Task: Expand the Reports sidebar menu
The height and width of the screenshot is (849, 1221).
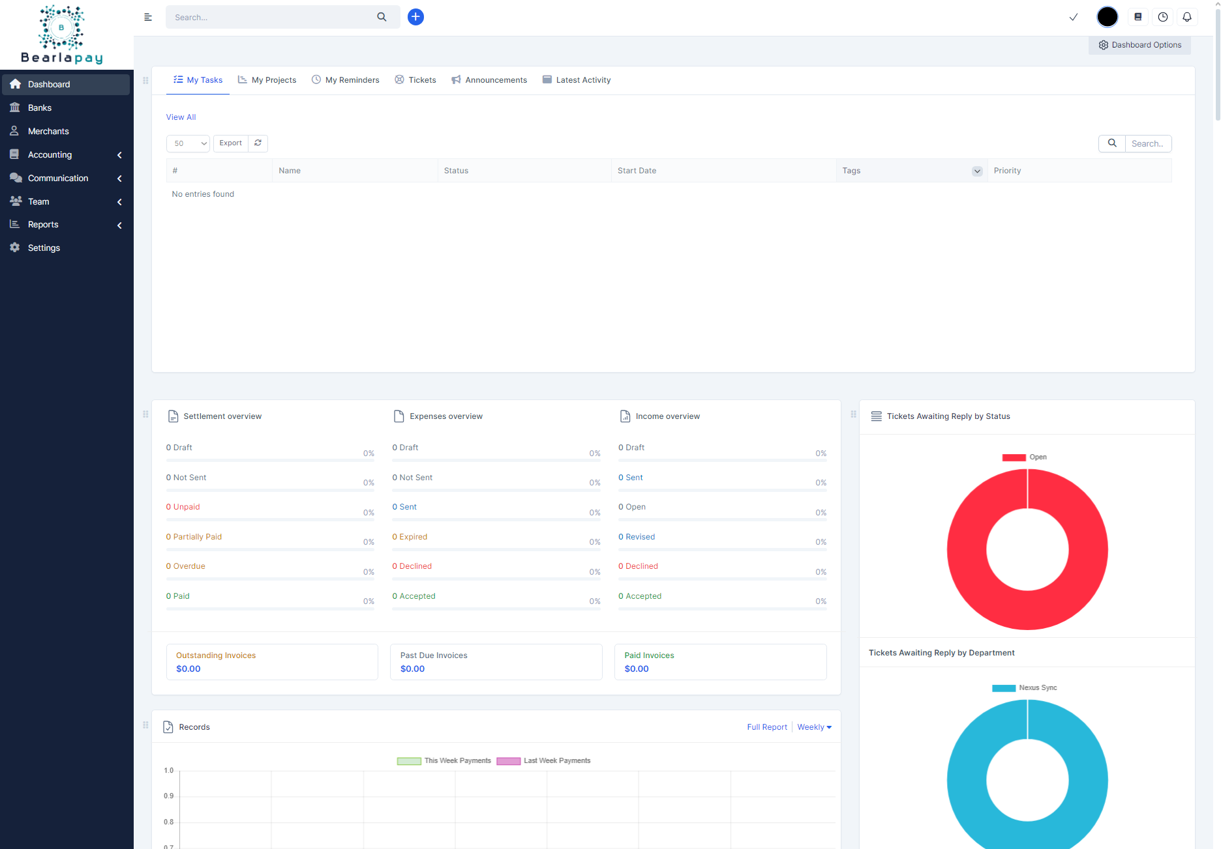Action: (66, 224)
